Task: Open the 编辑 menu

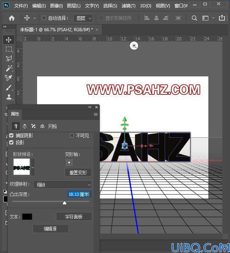Action: (x=39, y=6)
